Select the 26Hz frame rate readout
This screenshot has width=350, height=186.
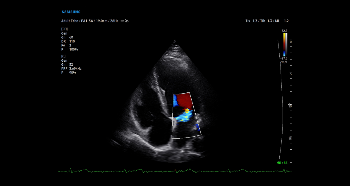click(114, 21)
